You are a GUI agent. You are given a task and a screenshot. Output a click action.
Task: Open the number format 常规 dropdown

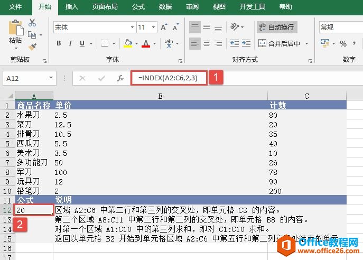click(x=341, y=27)
